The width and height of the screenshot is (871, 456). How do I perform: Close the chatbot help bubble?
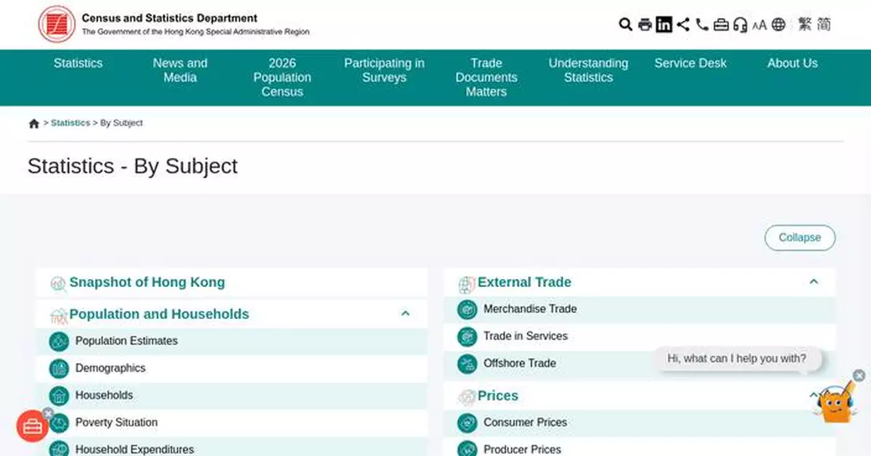[x=859, y=376]
